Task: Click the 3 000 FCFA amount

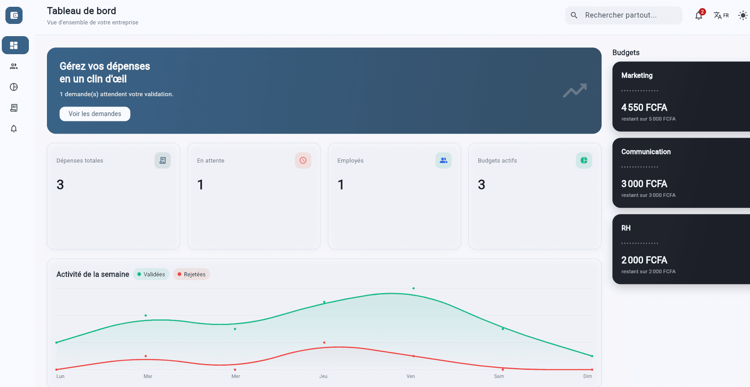Action: pyautogui.click(x=644, y=184)
